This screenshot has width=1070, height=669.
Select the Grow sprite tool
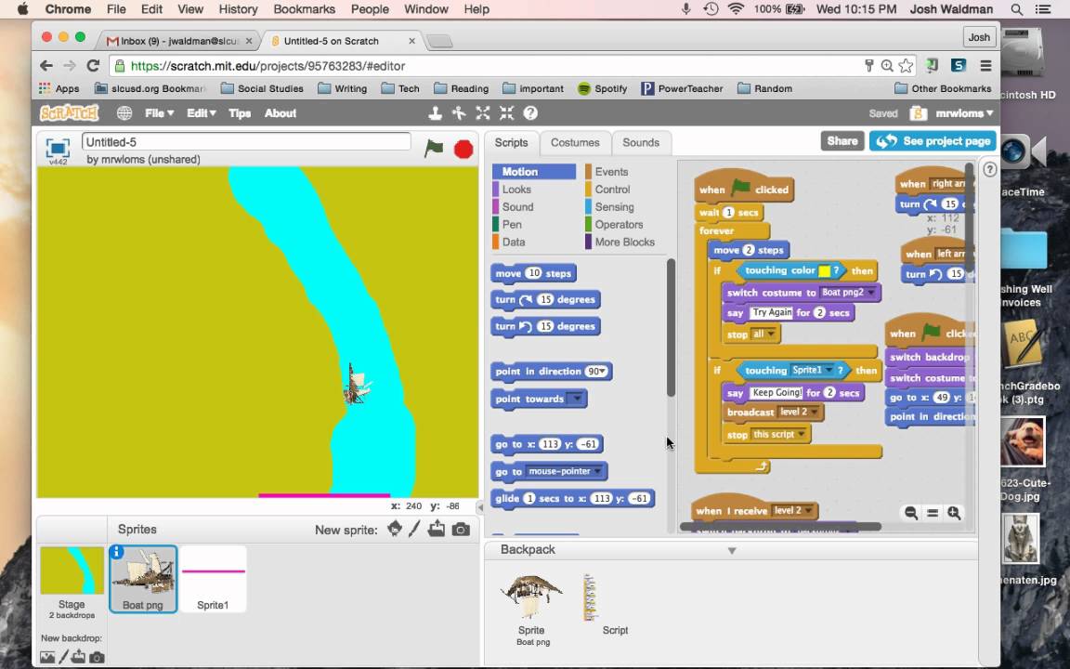pos(482,113)
